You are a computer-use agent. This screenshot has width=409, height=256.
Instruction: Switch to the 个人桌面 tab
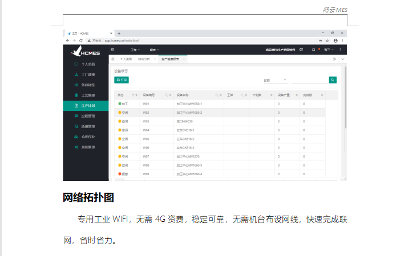pos(125,59)
